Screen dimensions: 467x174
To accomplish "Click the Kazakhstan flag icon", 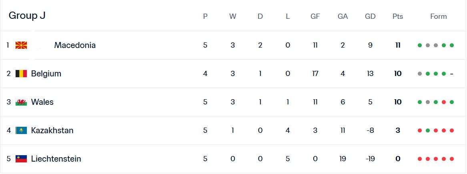I will point(21,130).
